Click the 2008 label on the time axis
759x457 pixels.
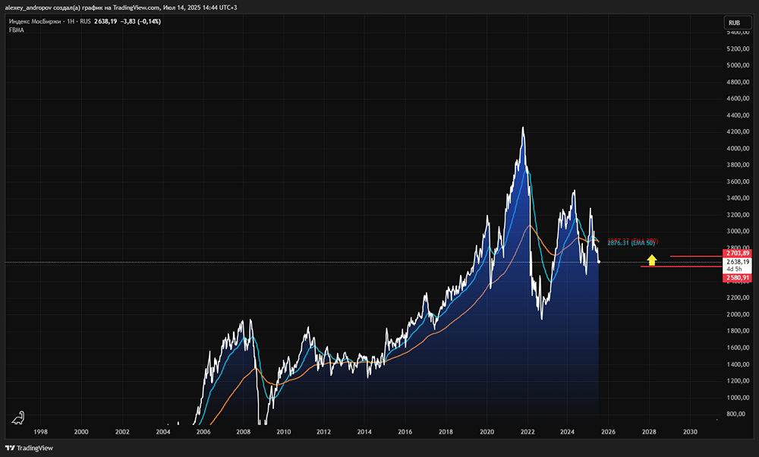coord(244,432)
